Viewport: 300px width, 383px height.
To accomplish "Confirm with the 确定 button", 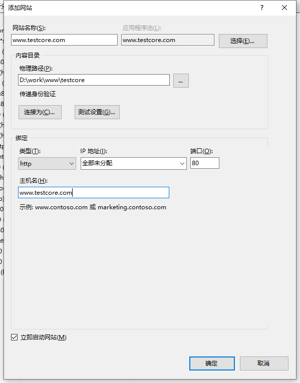I will click(212, 363).
